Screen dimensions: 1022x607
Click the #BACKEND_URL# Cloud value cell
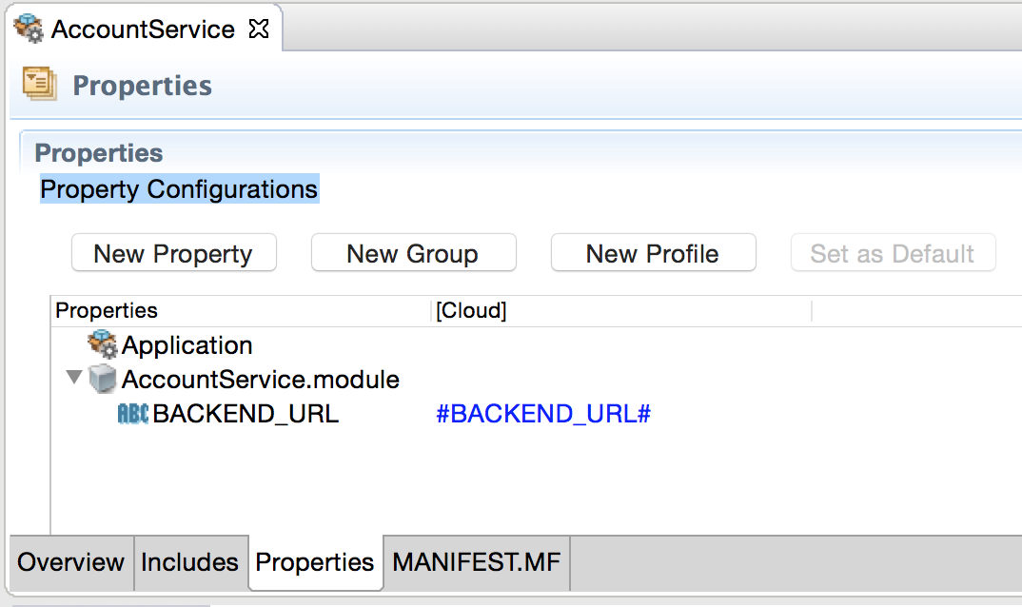click(542, 415)
